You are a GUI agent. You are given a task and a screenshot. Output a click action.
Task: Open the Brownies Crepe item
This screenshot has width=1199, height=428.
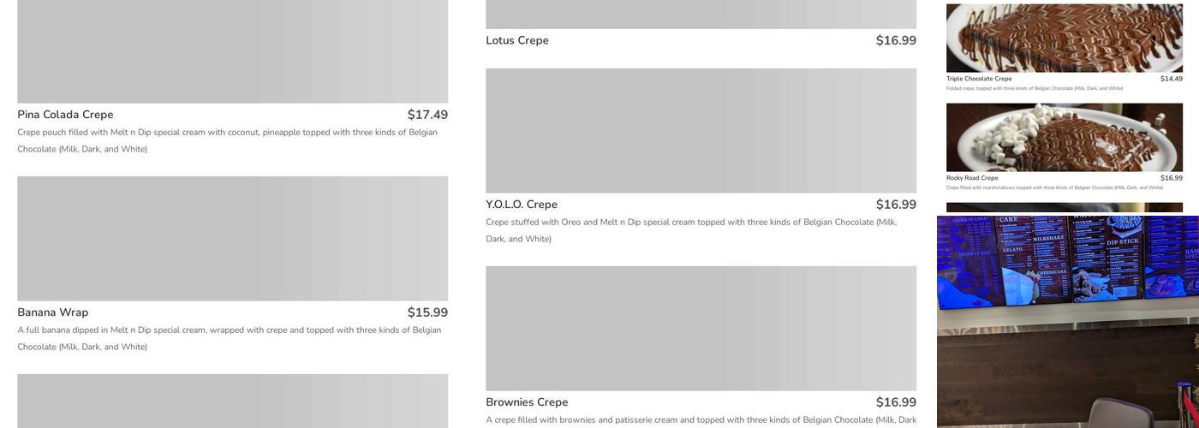click(x=527, y=402)
